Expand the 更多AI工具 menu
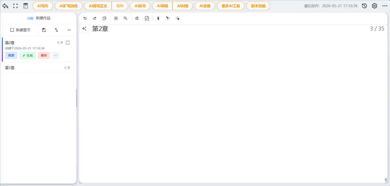This screenshot has width=390, height=186. coord(231,6)
